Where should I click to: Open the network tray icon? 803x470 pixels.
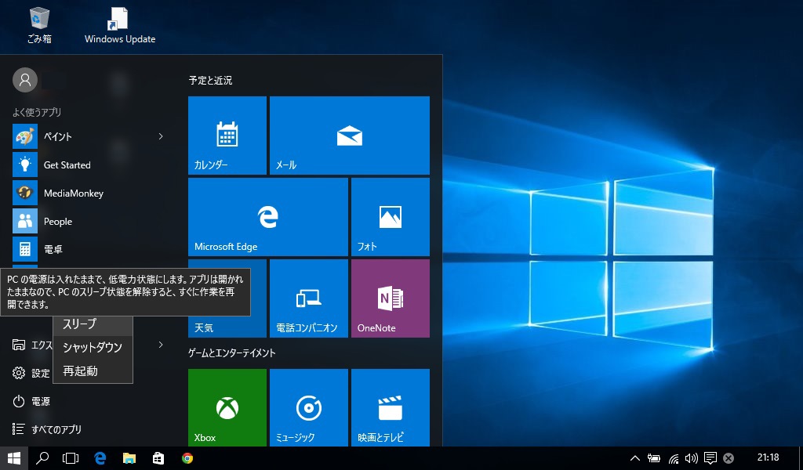[674, 458]
